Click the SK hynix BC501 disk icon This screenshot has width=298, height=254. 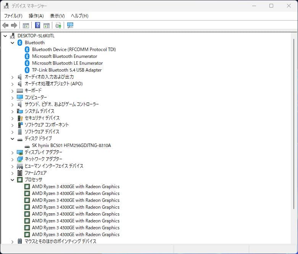coord(27,146)
